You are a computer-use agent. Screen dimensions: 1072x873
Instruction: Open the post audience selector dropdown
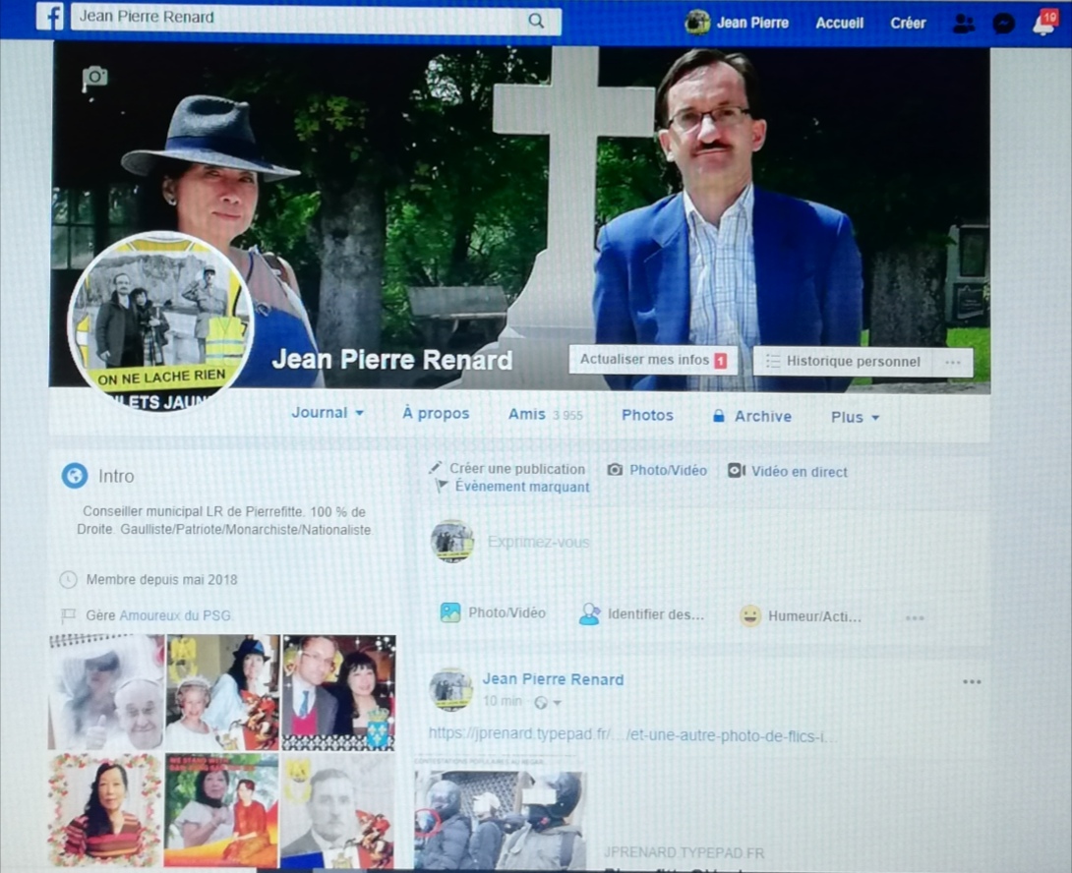549,702
